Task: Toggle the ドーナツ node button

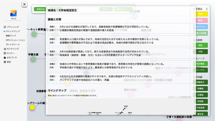Action: pos(200,70)
